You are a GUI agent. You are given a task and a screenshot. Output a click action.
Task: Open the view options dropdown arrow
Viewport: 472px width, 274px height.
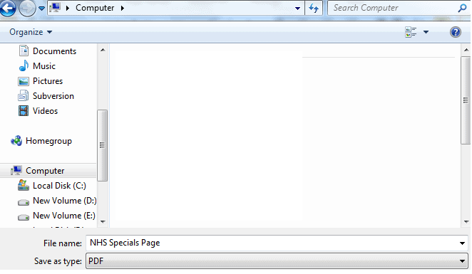426,32
